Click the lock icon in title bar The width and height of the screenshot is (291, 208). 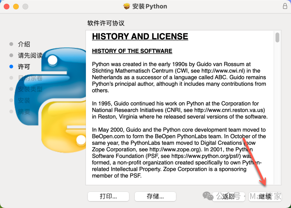click(x=285, y=6)
